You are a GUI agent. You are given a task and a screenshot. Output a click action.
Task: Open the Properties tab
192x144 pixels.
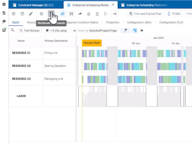(113, 22)
